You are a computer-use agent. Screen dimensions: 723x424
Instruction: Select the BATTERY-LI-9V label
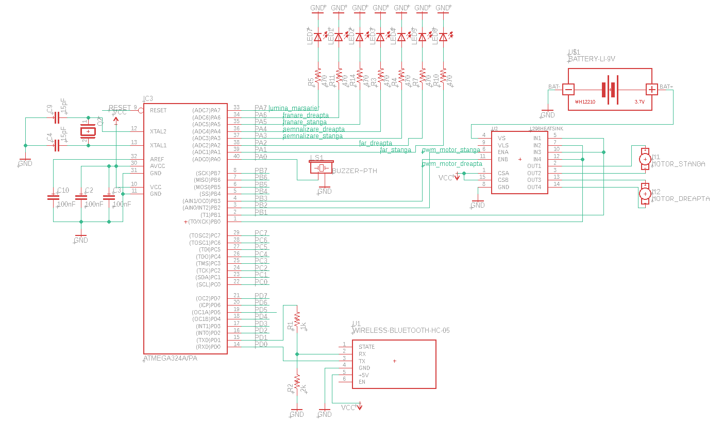(592, 59)
